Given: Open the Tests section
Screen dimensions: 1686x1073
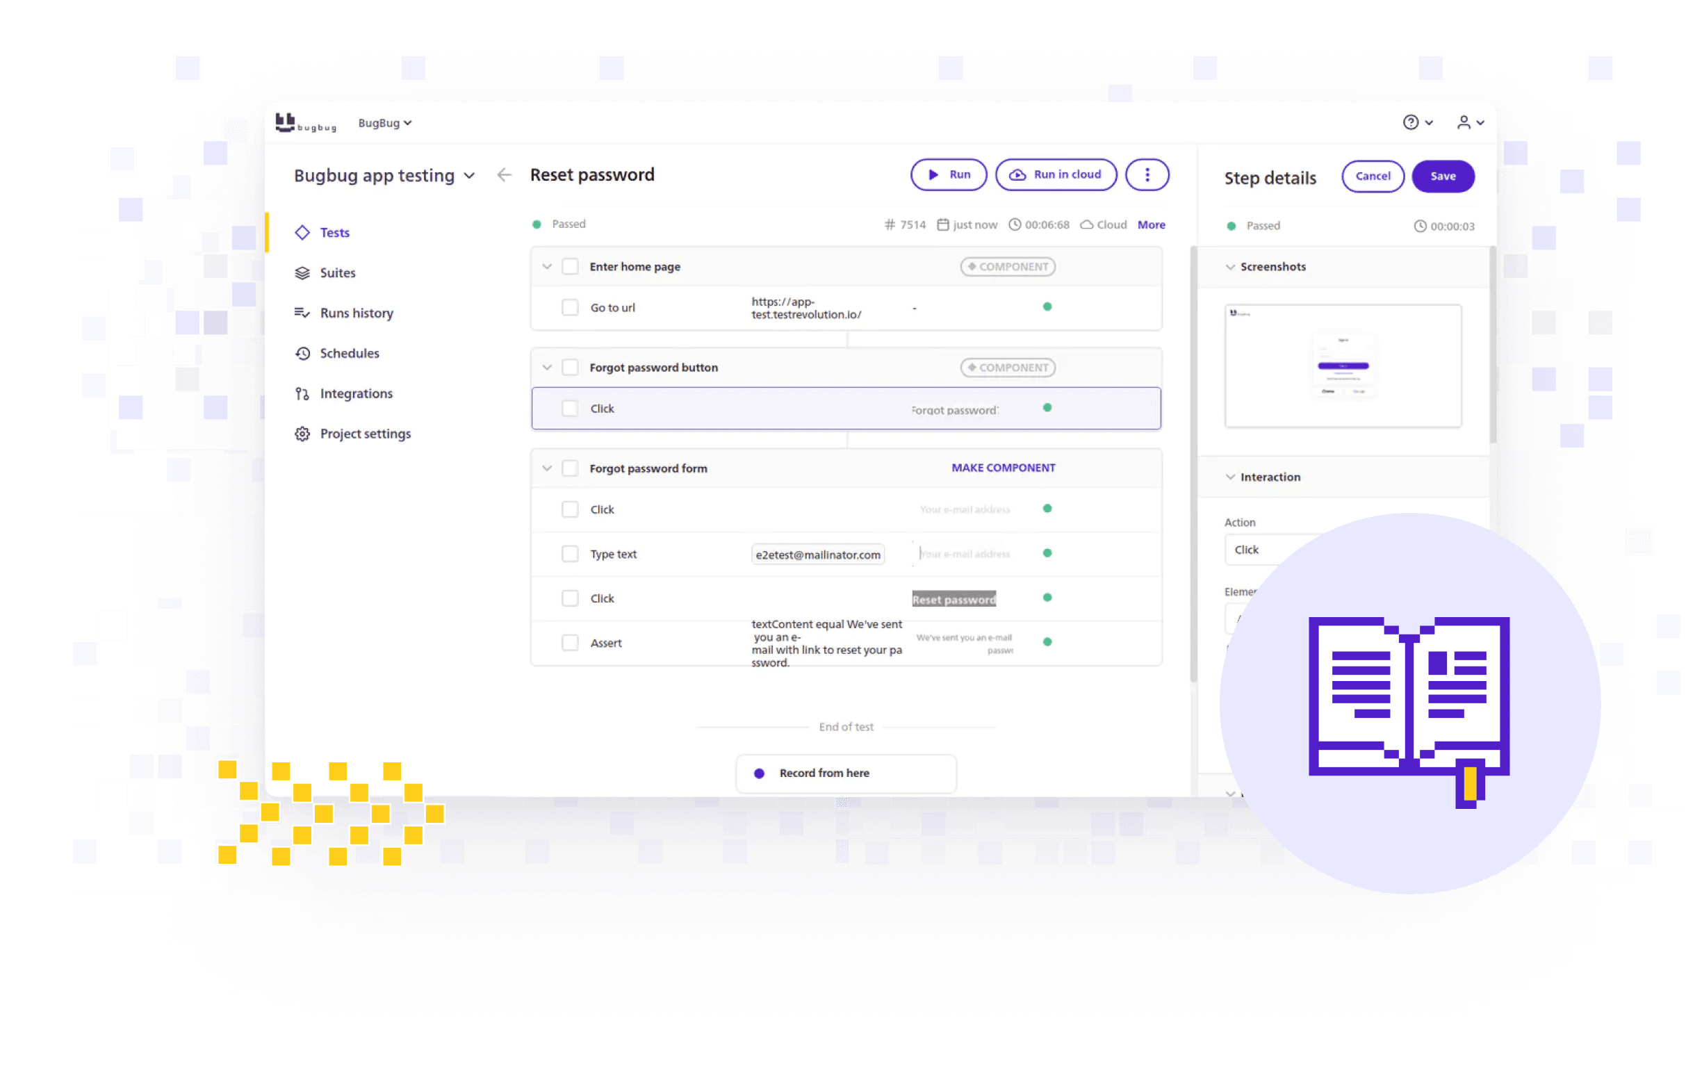Looking at the screenshot, I should coord(335,232).
